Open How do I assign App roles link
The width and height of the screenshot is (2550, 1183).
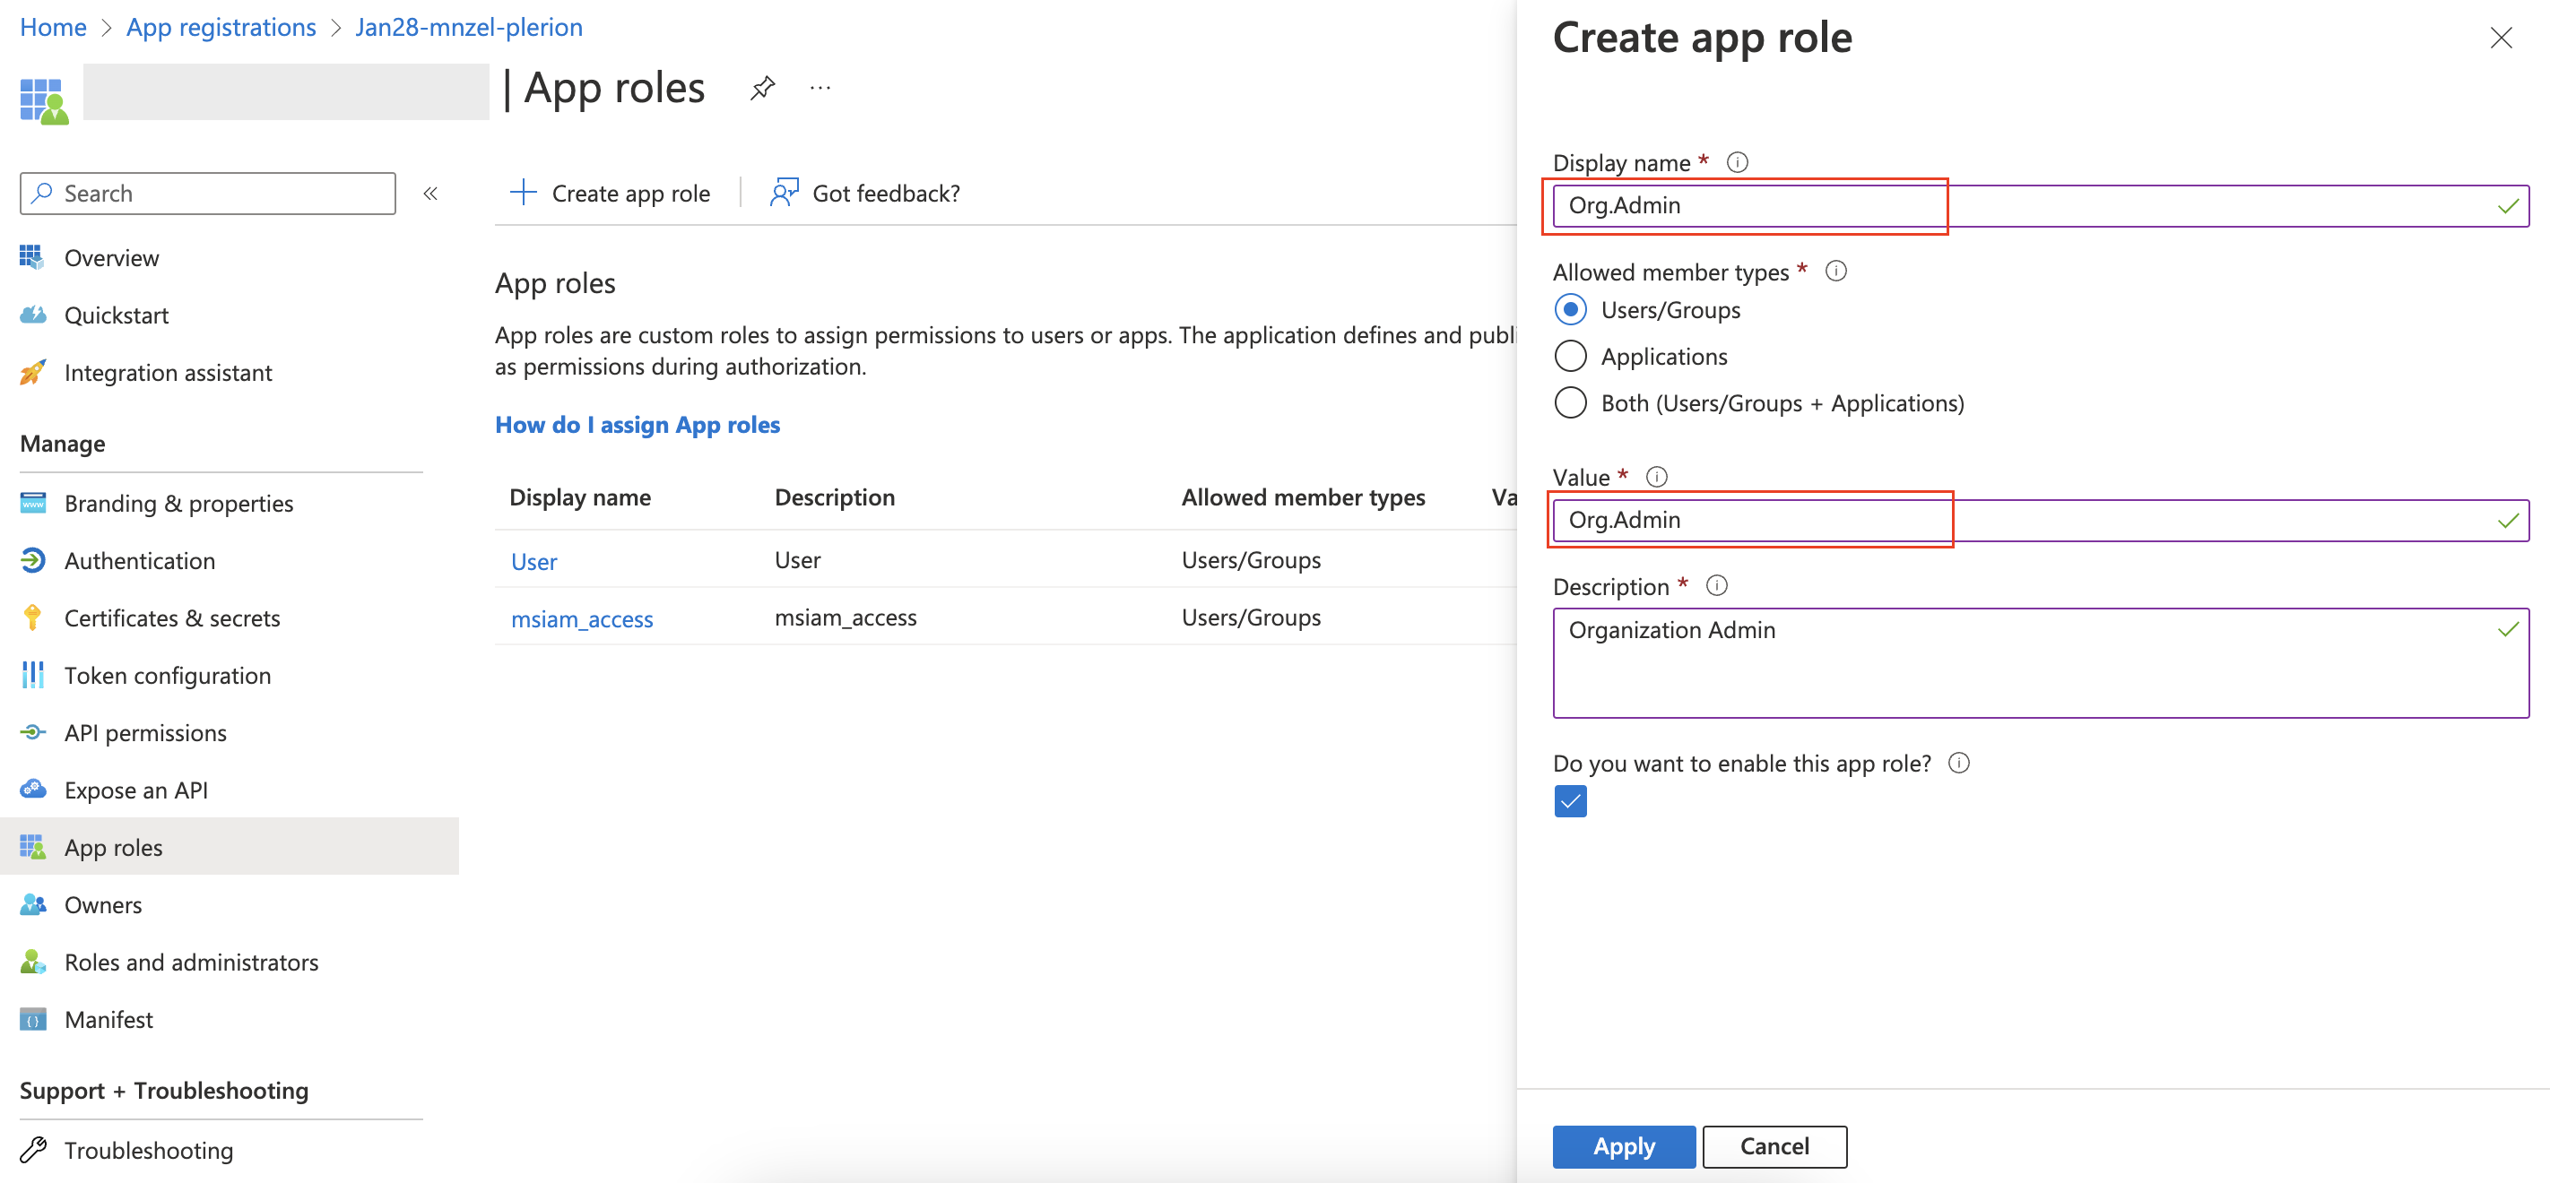click(x=637, y=424)
